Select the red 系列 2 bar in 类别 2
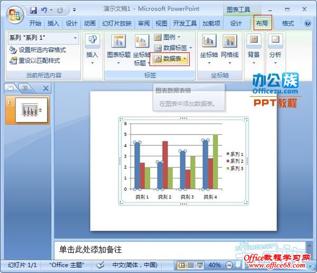Viewport: 317px width, 273px height. [x=165, y=165]
